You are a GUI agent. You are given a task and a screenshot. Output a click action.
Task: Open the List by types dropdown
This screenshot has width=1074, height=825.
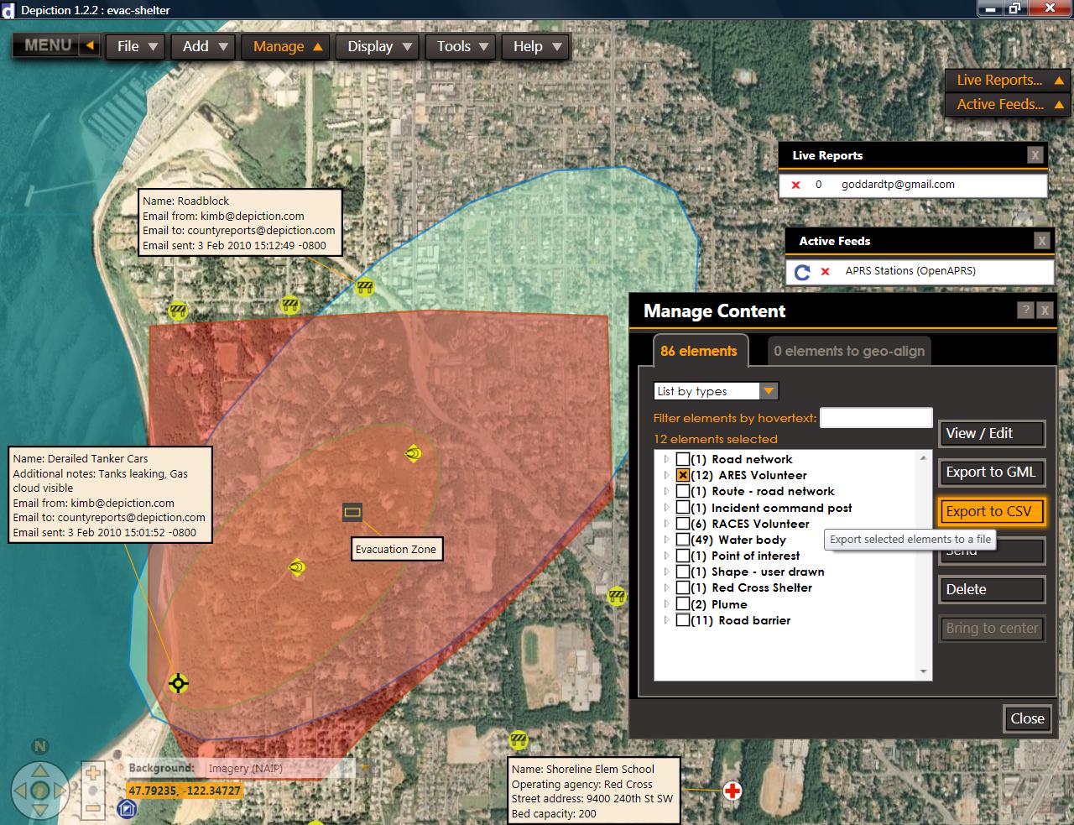768,391
